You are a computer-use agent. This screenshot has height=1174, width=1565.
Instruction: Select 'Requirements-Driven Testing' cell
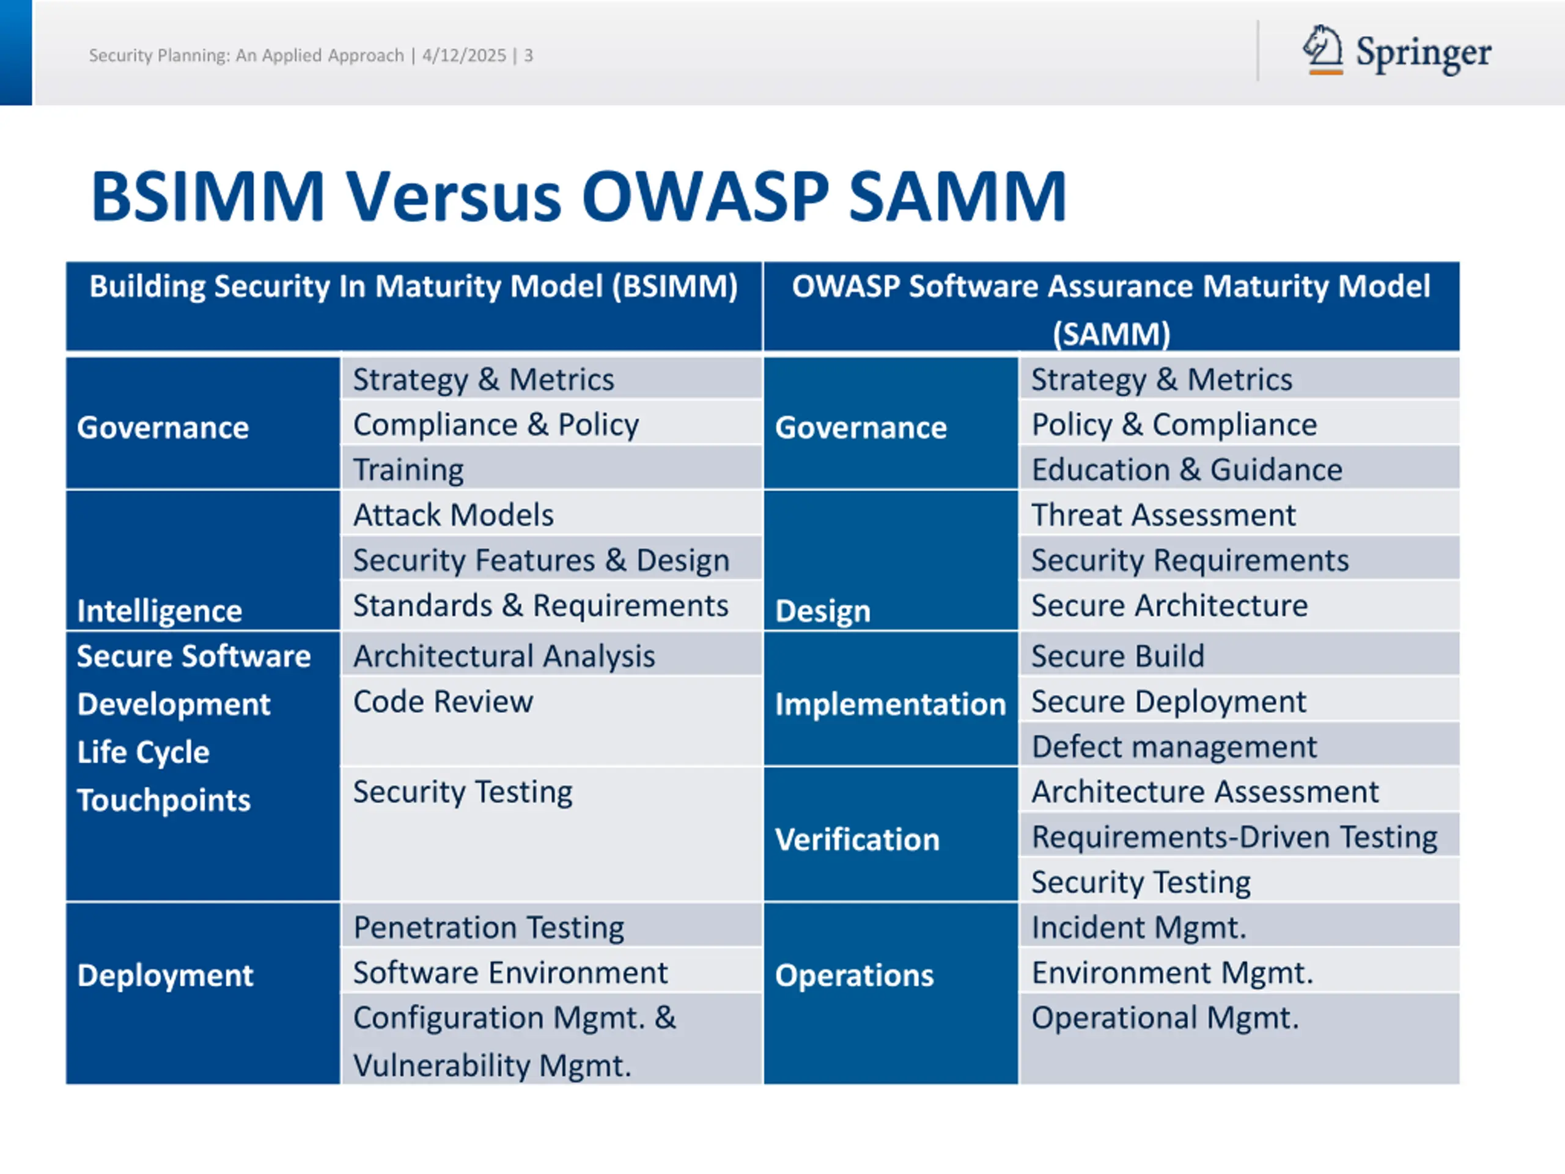(1240, 833)
